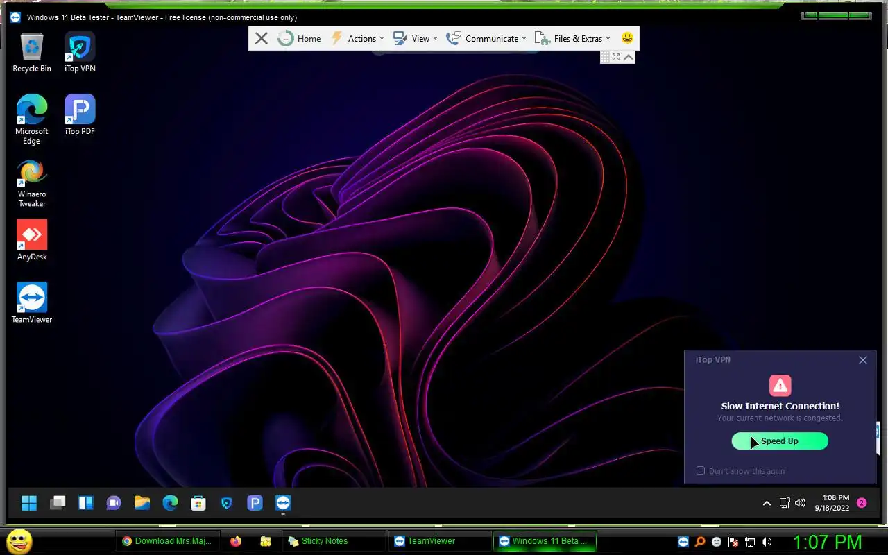Close the iTop VPN notification popup
This screenshot has width=888, height=555.
point(863,360)
